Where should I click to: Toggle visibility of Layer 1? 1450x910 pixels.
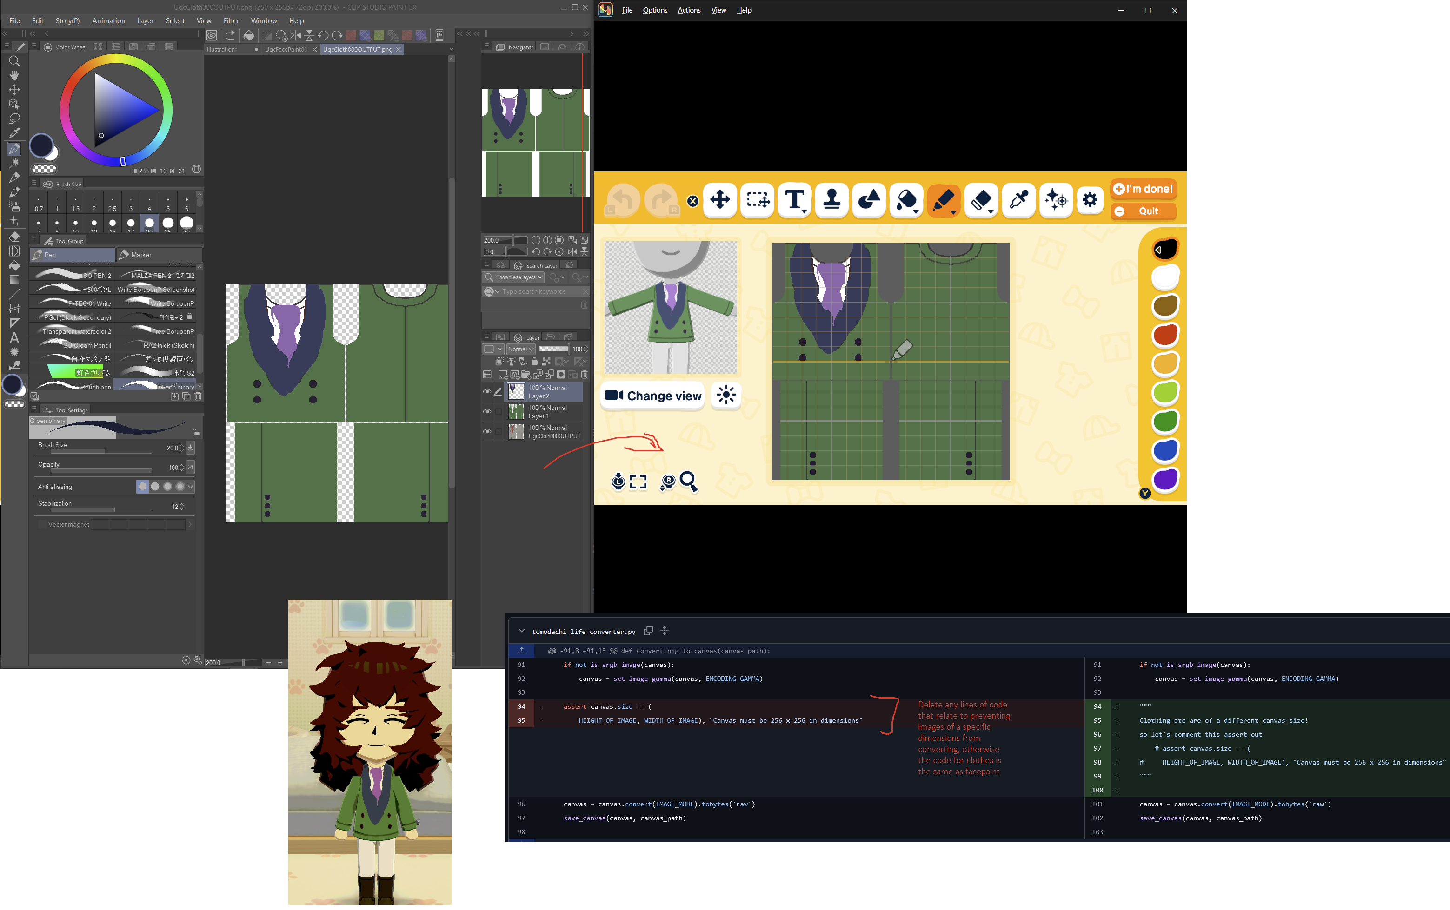[x=487, y=412]
